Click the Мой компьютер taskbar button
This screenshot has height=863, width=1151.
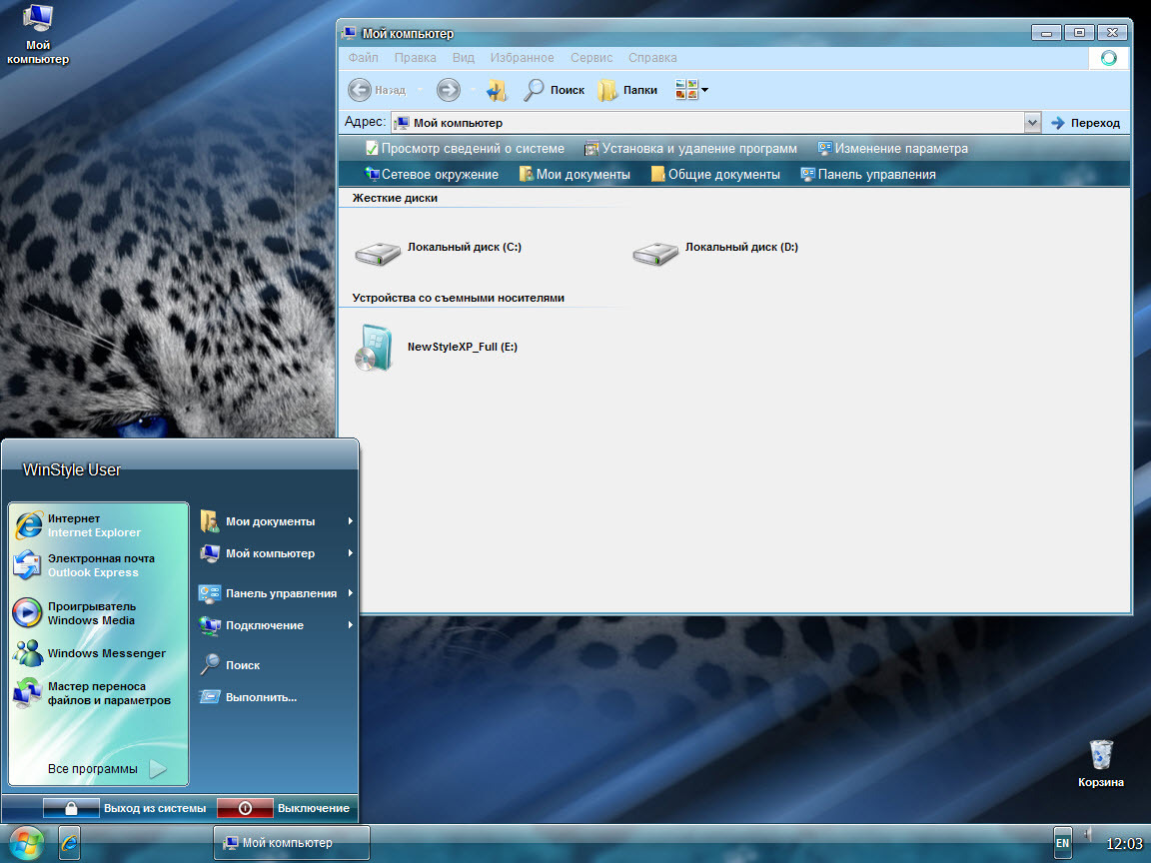pyautogui.click(x=292, y=842)
